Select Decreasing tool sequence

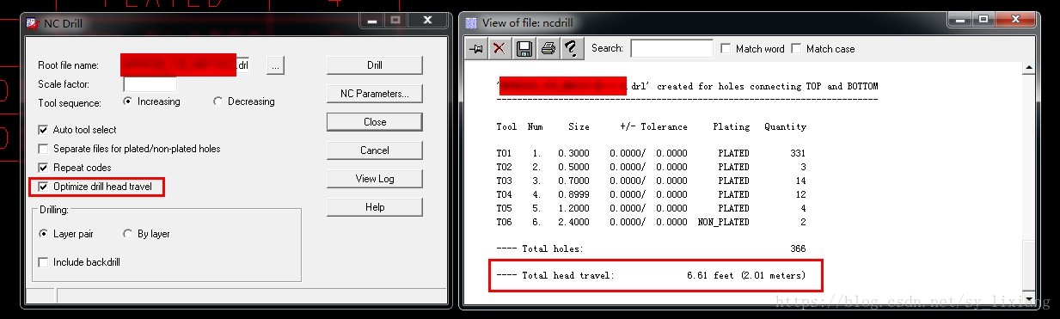(x=218, y=101)
